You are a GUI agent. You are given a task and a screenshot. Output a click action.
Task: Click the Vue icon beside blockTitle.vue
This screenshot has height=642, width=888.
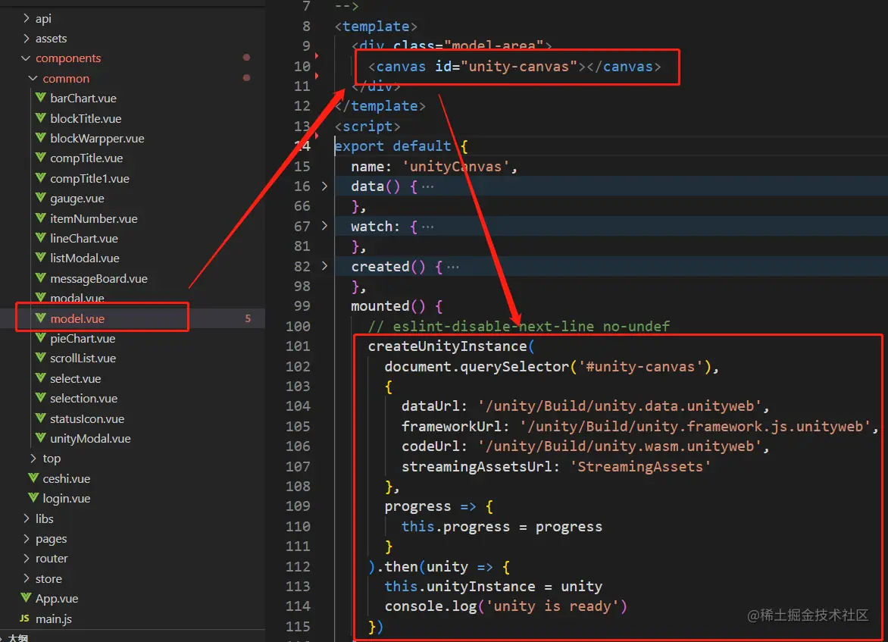tap(41, 117)
